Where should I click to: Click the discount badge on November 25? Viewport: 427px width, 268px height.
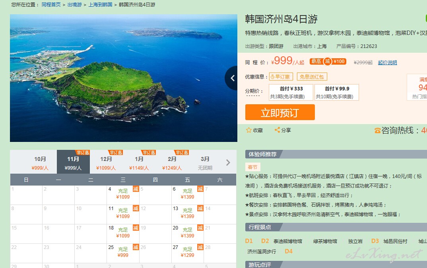(136, 247)
